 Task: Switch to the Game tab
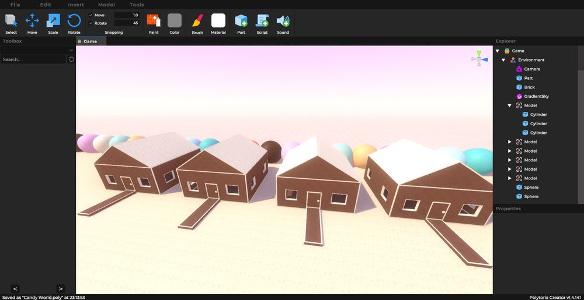[91, 41]
